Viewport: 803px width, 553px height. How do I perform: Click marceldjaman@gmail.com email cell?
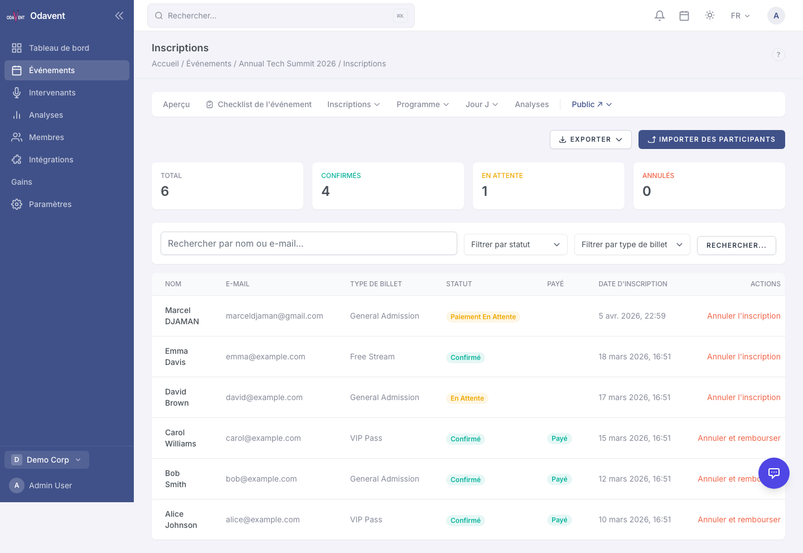coord(274,316)
